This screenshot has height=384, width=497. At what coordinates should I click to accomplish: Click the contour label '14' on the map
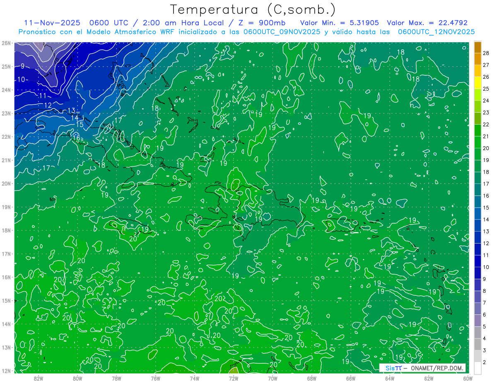tap(75, 118)
